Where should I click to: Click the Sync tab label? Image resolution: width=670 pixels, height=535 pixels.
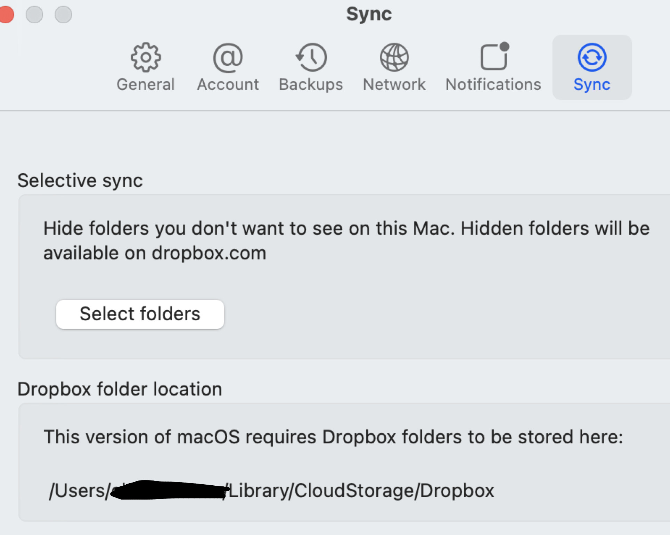pos(592,85)
